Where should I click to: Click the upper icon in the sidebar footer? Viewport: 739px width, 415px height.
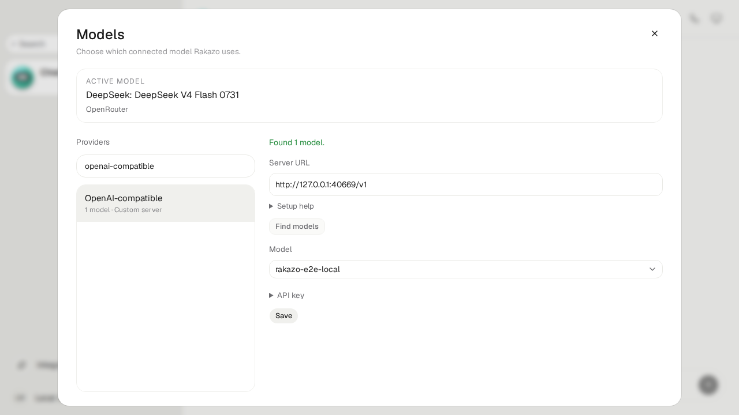[21, 365]
